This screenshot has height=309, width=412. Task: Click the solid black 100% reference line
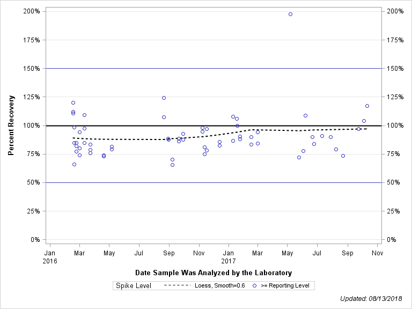pyautogui.click(x=214, y=126)
